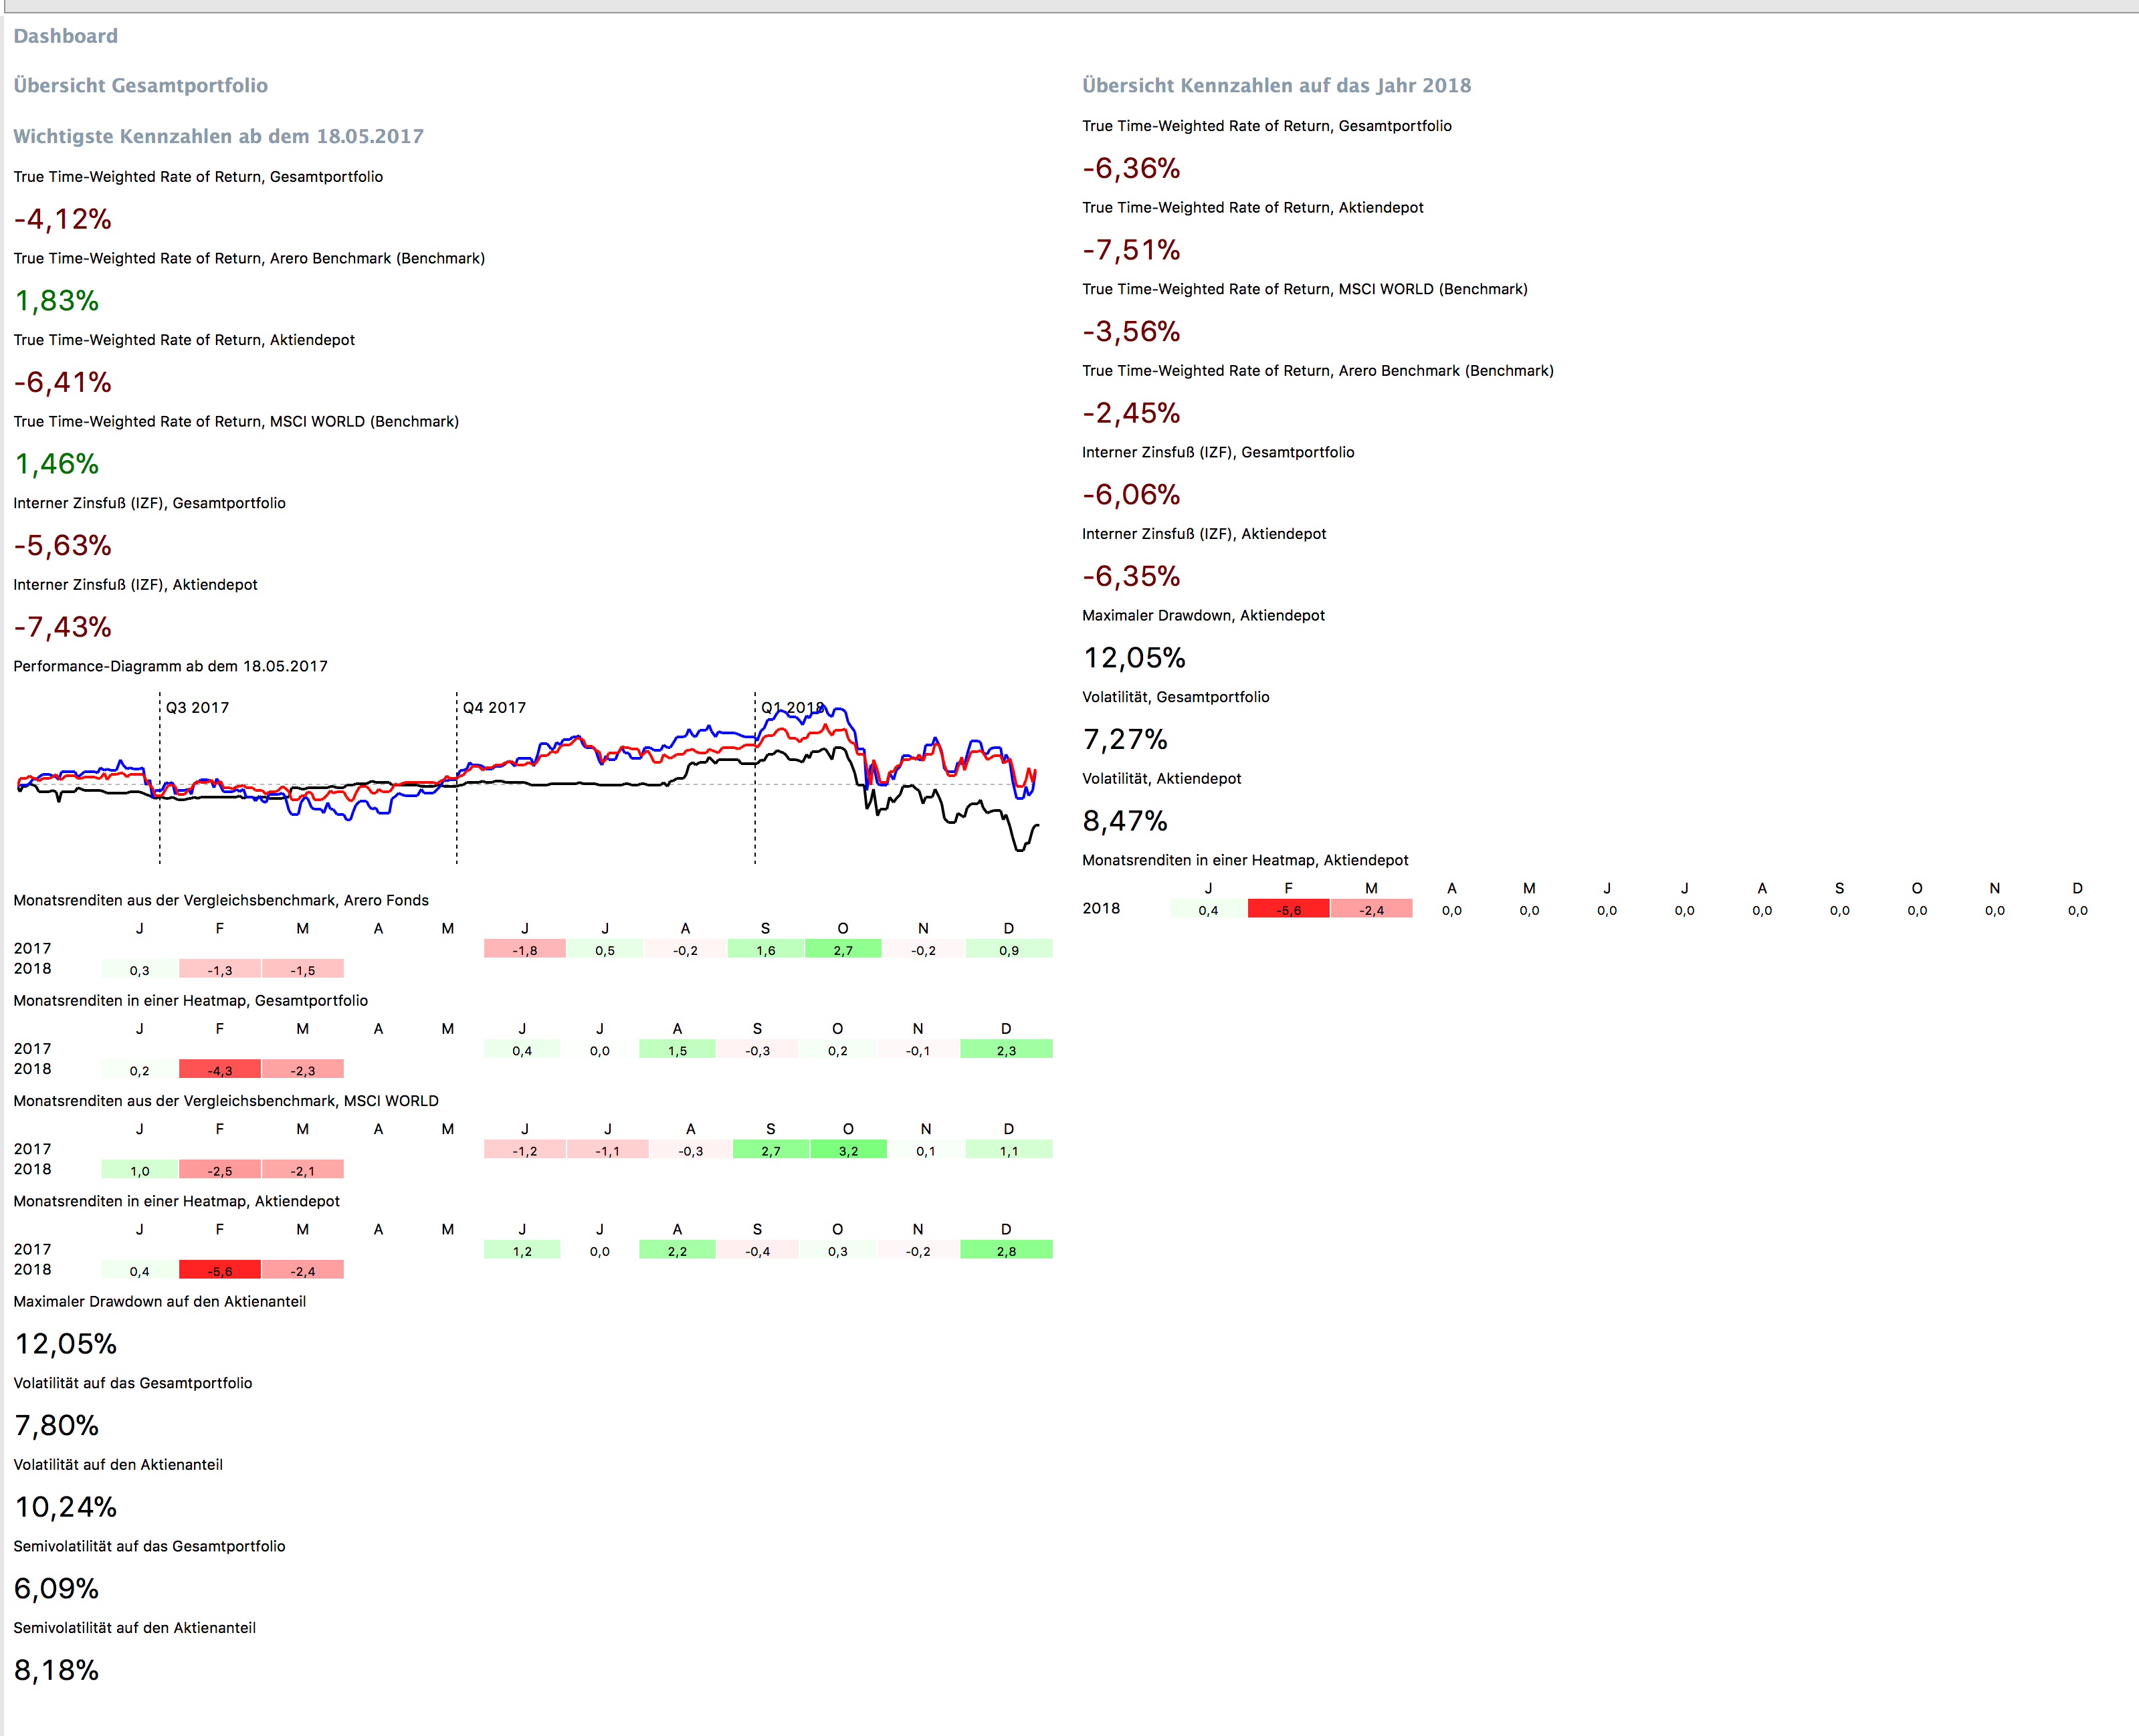Click the 10,24% Volatilität Aktienanteil value
This screenshot has height=1736, width=2139.
pos(65,1507)
